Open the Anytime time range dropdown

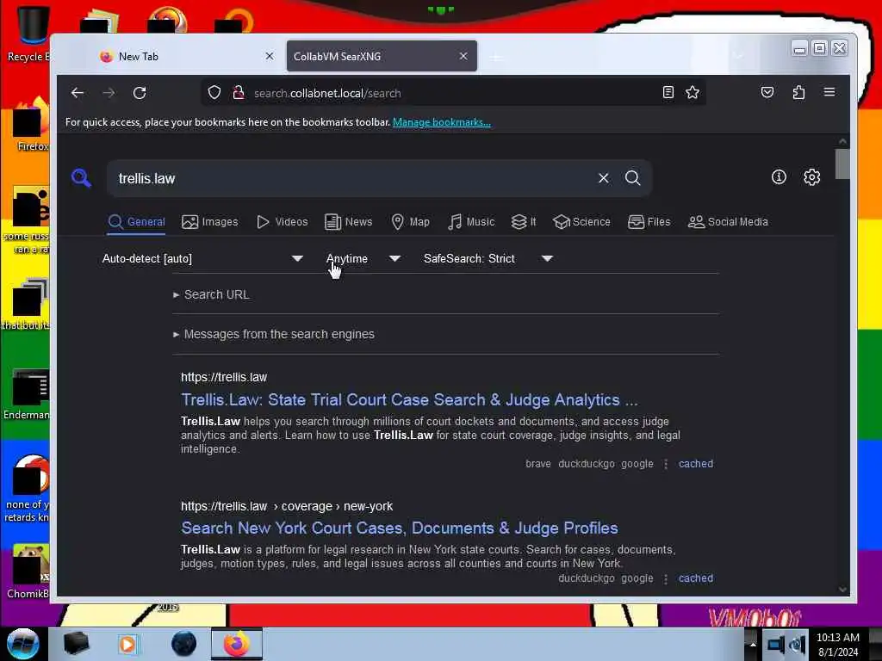pos(363,258)
